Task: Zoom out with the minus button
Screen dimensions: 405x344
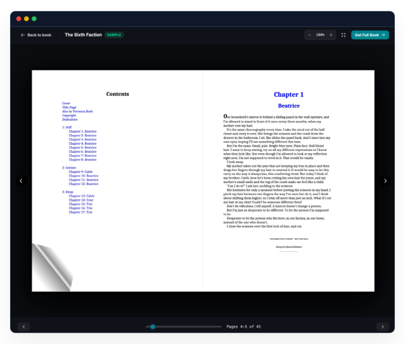Action: (309, 35)
